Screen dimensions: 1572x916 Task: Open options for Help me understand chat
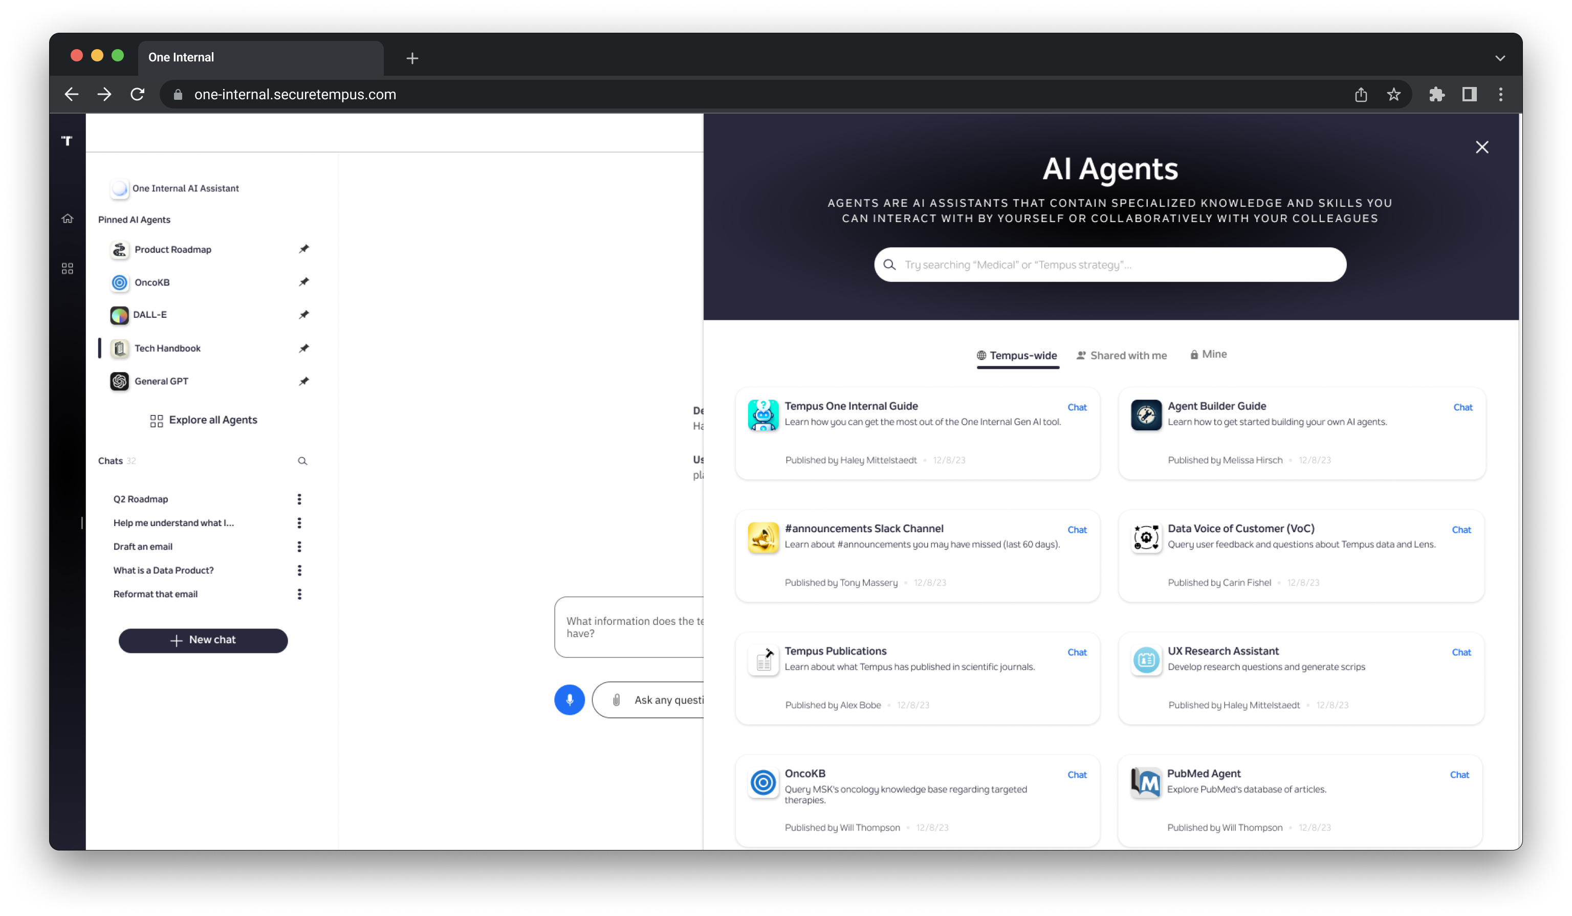pyautogui.click(x=299, y=523)
